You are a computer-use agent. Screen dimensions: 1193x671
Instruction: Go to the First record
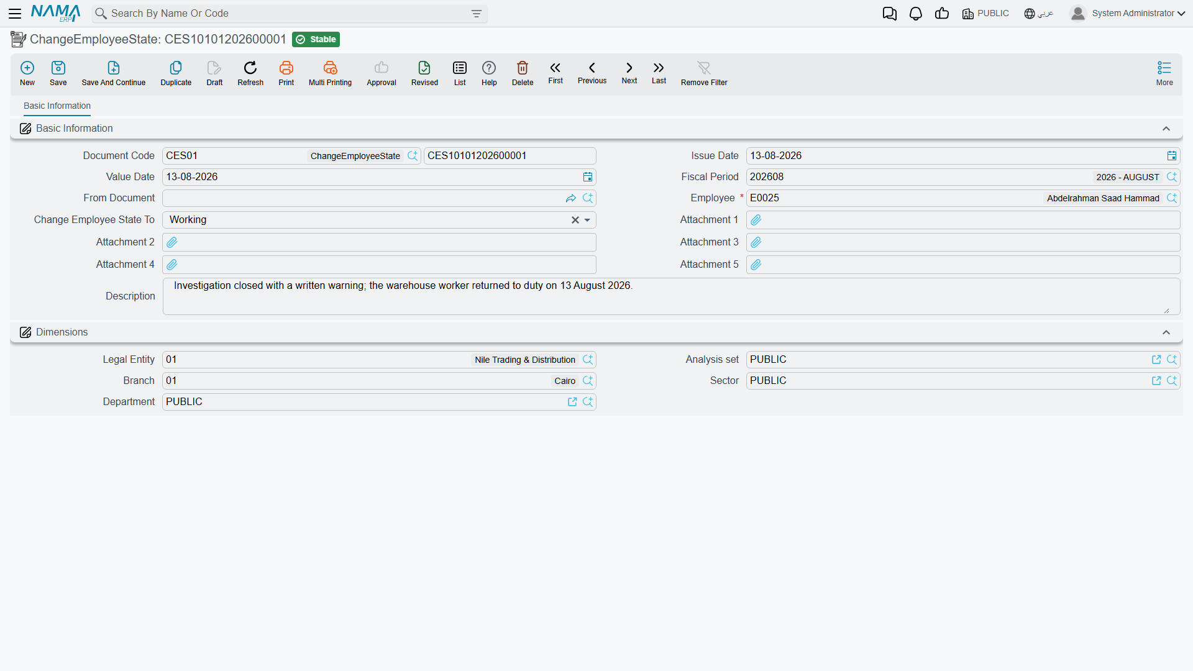tap(555, 73)
